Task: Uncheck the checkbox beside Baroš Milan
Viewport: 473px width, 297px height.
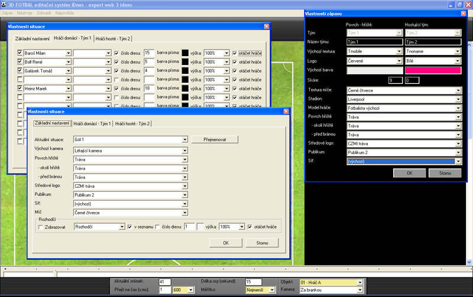Action: (20, 53)
